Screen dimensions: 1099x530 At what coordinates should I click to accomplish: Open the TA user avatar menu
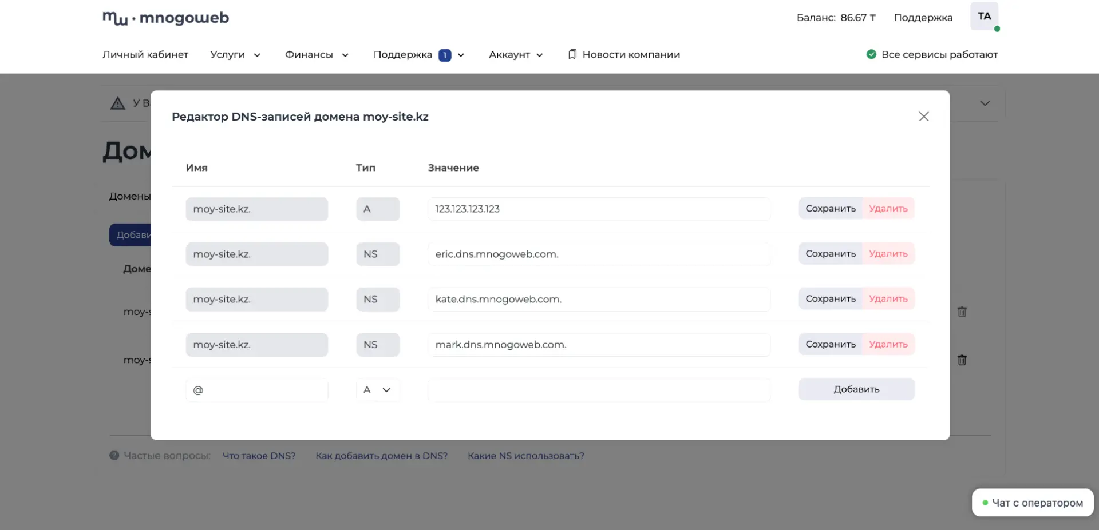985,17
